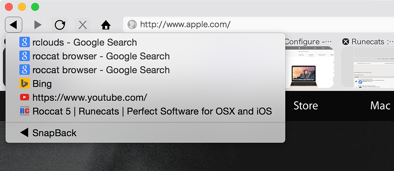
Task: Click the globe icon in the address bar
Action: (x=132, y=24)
